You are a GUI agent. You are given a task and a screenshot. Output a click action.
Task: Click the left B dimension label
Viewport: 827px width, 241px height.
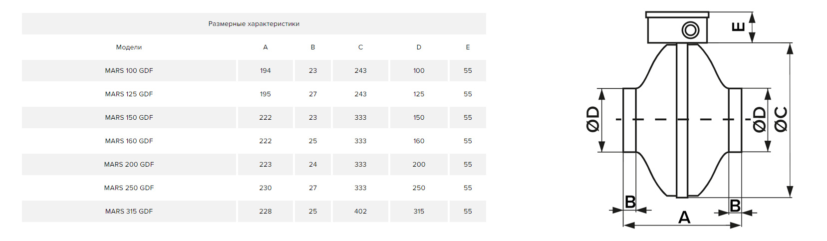[630, 202]
